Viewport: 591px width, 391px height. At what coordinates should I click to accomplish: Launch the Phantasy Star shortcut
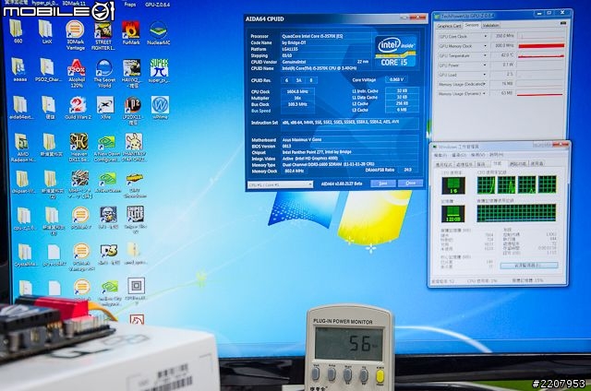click(x=134, y=148)
